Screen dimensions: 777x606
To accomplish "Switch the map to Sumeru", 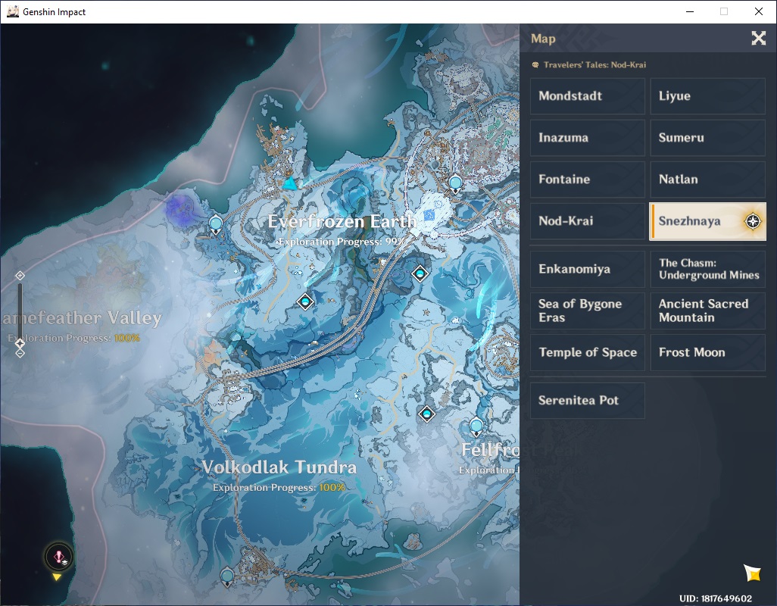I will (x=707, y=138).
